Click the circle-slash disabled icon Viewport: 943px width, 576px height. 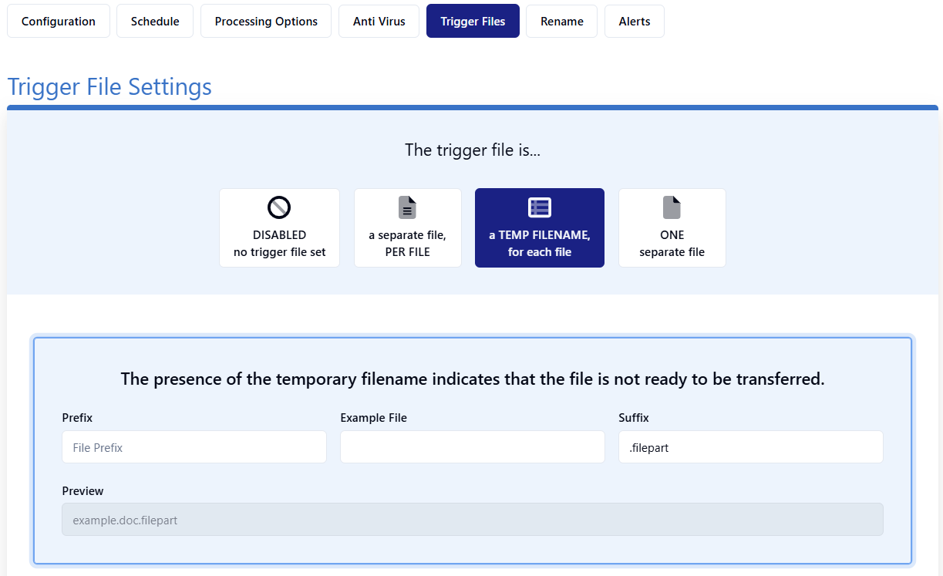(279, 207)
